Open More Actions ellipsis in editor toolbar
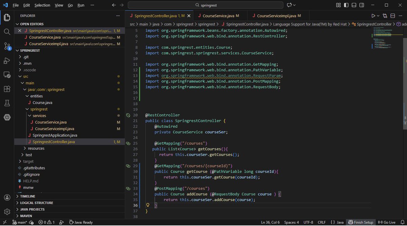Image resolution: width=407 pixels, height=226 pixels. point(401,16)
